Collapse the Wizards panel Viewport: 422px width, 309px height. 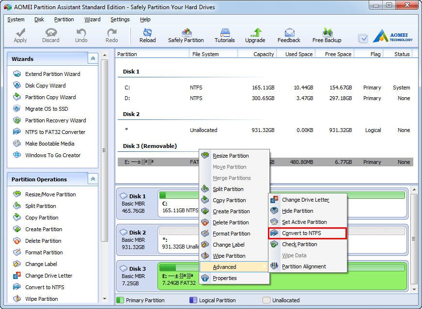tap(93, 59)
